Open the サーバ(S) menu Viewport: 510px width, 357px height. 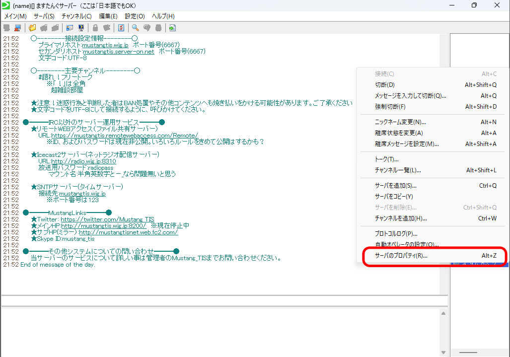[44, 16]
